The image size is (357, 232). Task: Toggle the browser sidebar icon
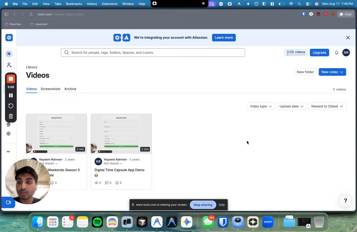point(6,15)
